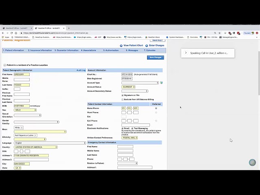Reload the current page

click(12, 33)
